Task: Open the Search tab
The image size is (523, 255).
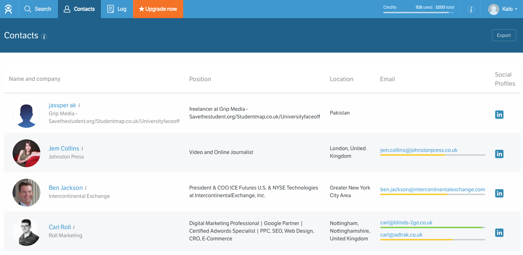Action: pyautogui.click(x=38, y=9)
